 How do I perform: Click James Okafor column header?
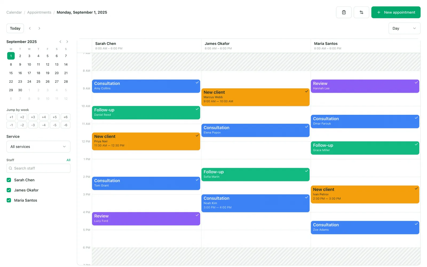coord(256,46)
